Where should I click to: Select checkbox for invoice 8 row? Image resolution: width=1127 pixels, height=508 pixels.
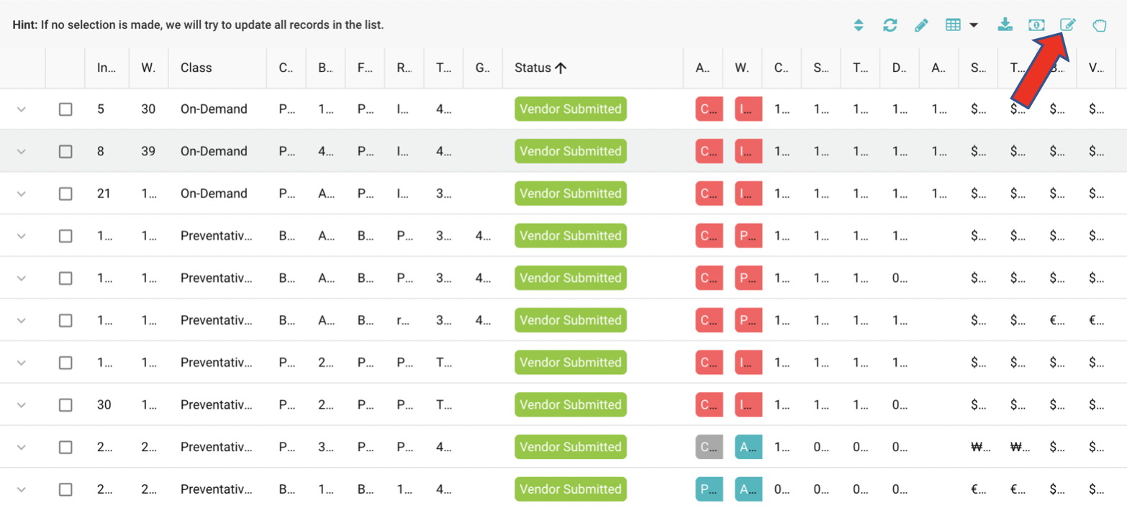(x=65, y=152)
